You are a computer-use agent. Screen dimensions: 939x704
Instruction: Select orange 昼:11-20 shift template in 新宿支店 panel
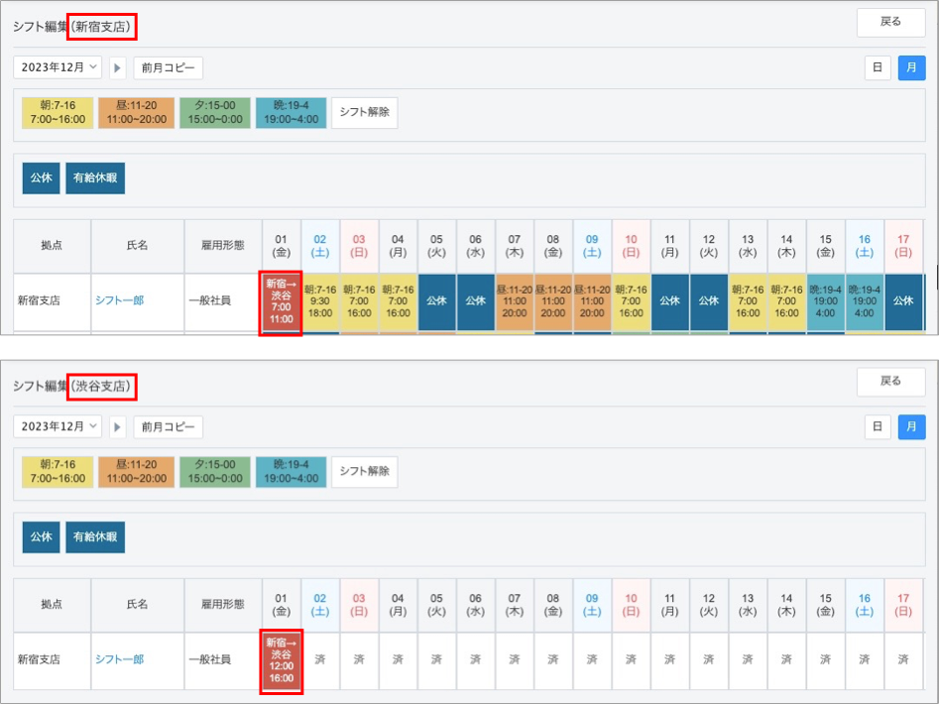tap(139, 112)
